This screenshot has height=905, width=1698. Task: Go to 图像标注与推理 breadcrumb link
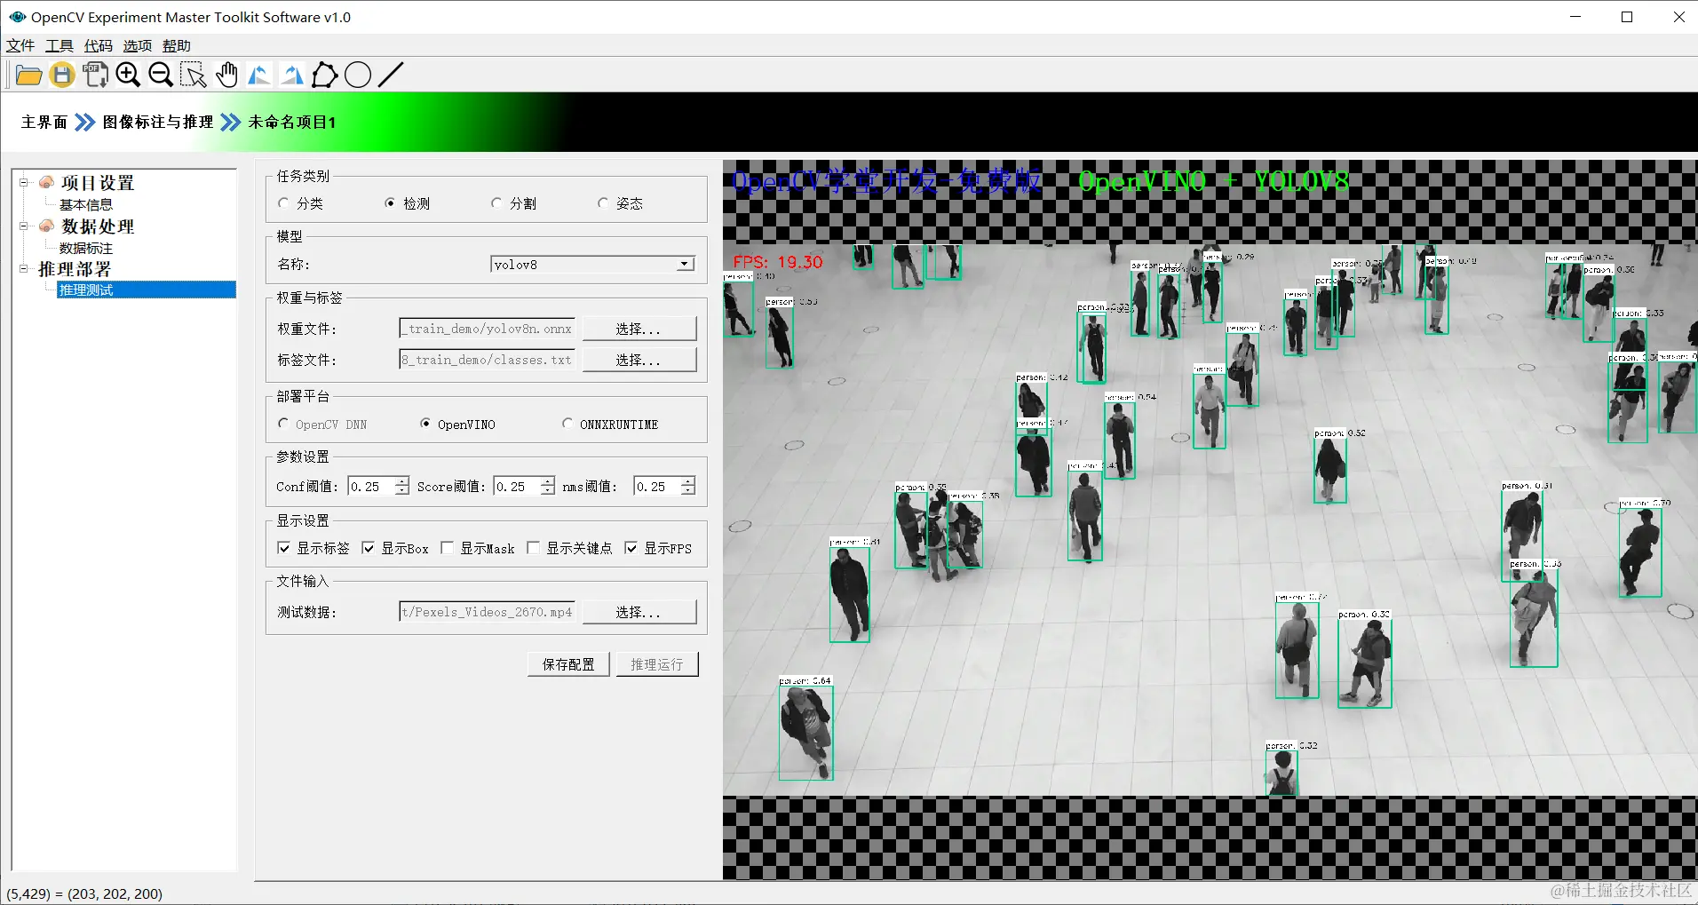(x=158, y=122)
